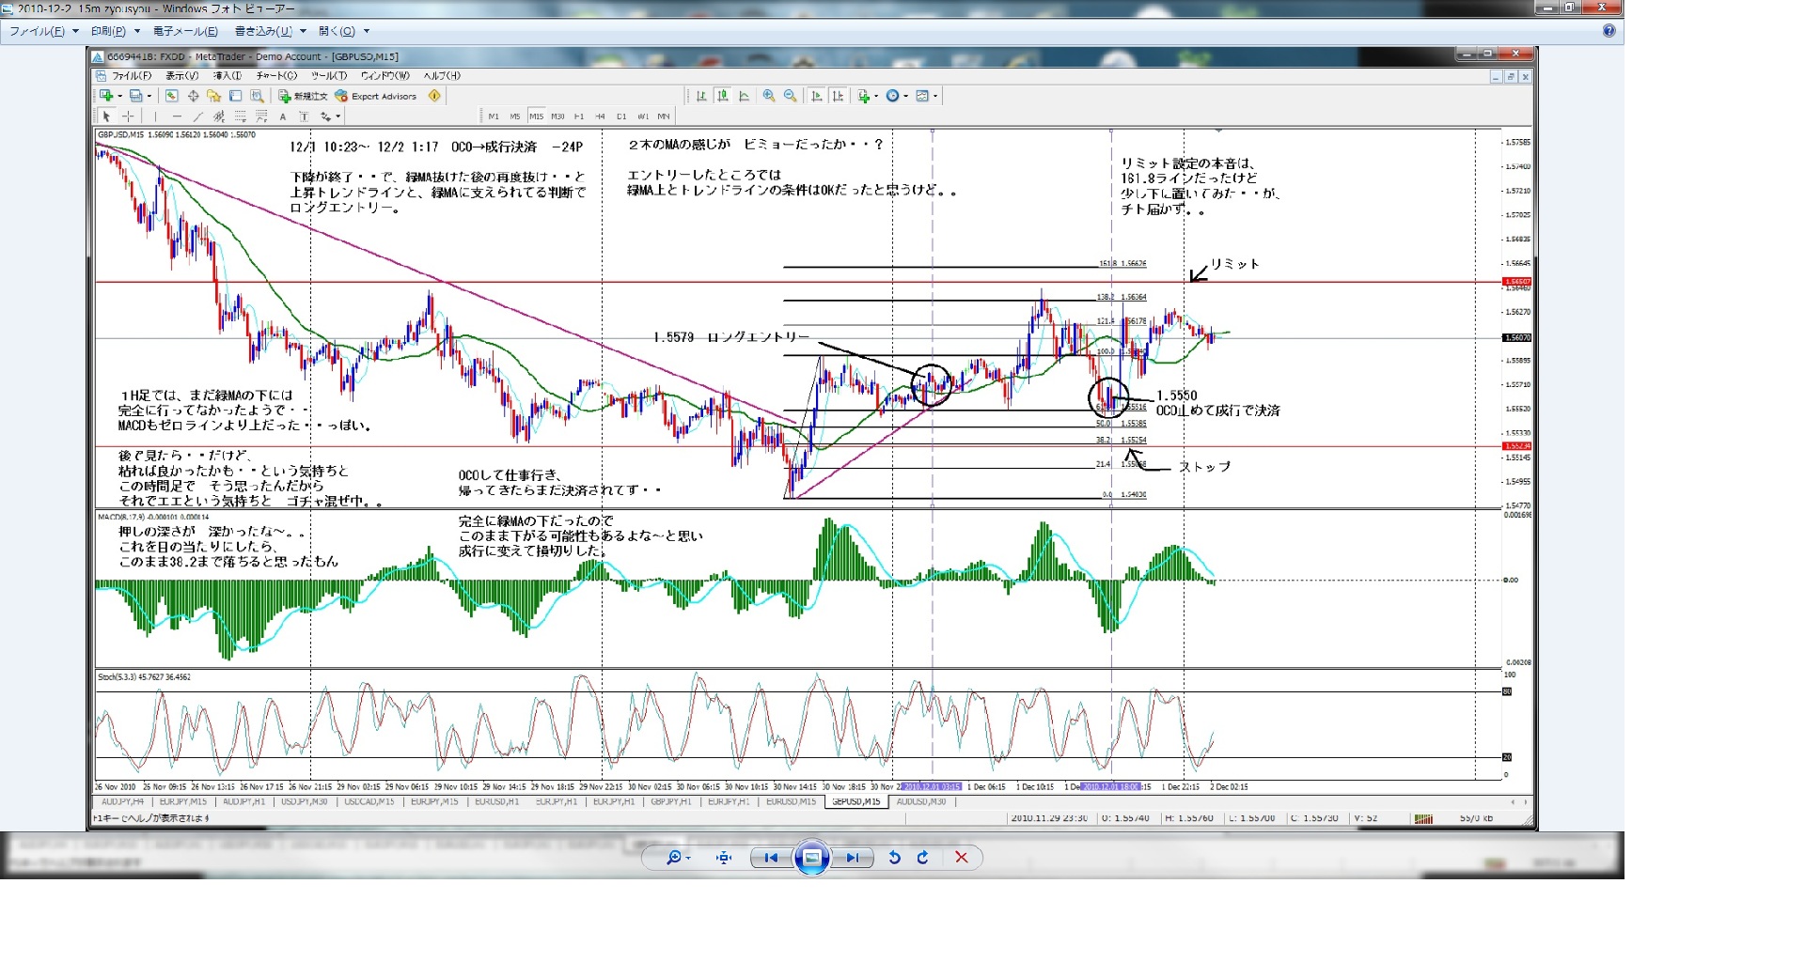The width and height of the screenshot is (1805, 977).
Task: Click the new chart icon
Action: (x=108, y=96)
